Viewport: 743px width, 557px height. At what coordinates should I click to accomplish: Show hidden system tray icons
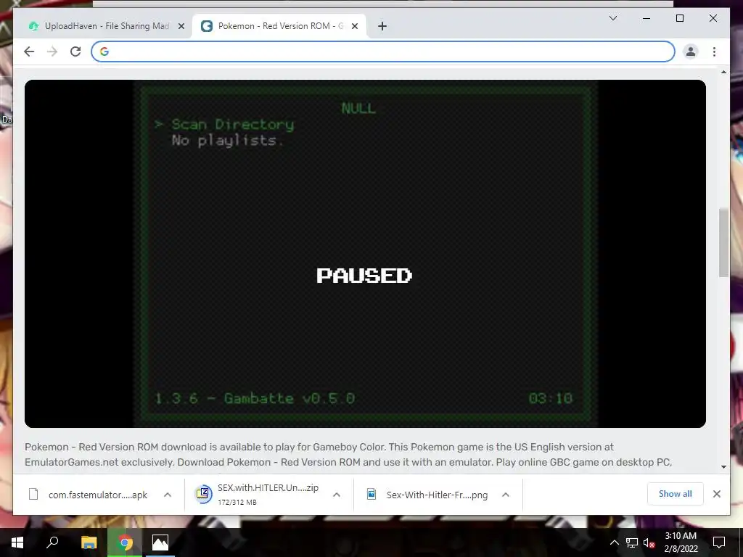[614, 542]
